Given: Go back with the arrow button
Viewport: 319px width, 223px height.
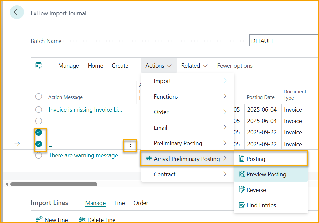Looking at the screenshot, I should [17, 12].
